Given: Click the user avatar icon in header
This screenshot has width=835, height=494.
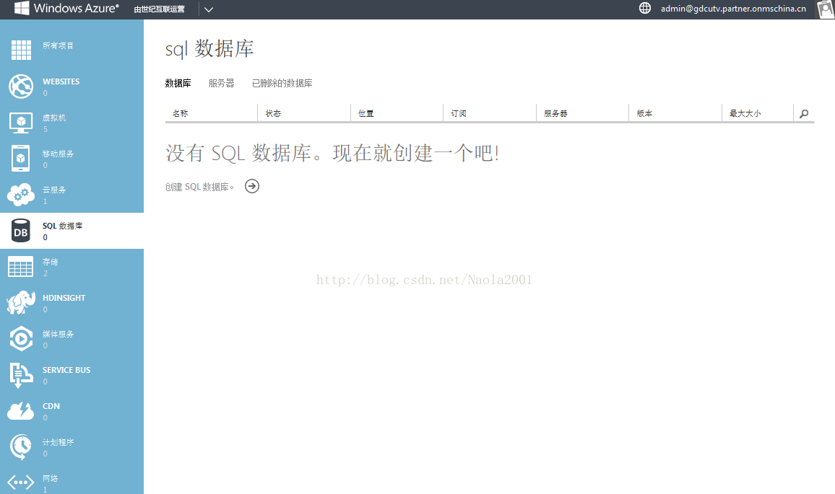Looking at the screenshot, I should (x=826, y=9).
